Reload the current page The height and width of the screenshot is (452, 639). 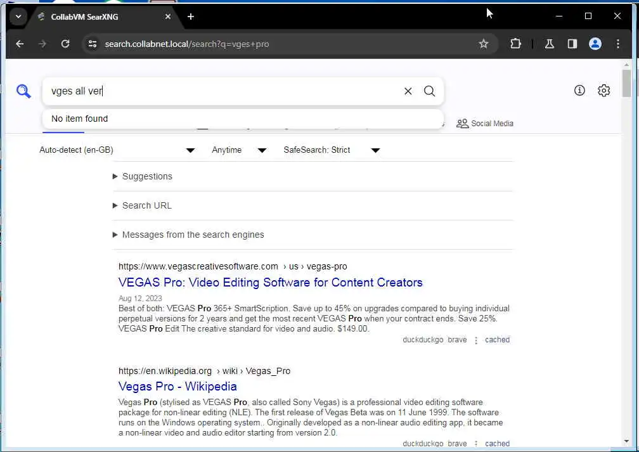point(65,44)
